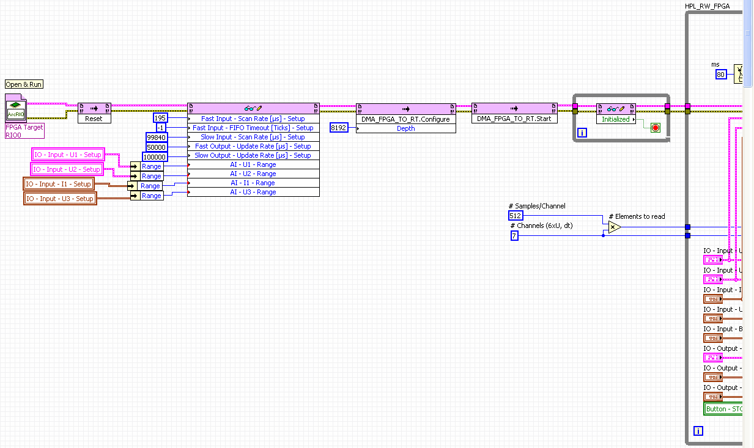Click the Depth input row of Configure node
The height and width of the screenshot is (448, 754).
coord(405,128)
